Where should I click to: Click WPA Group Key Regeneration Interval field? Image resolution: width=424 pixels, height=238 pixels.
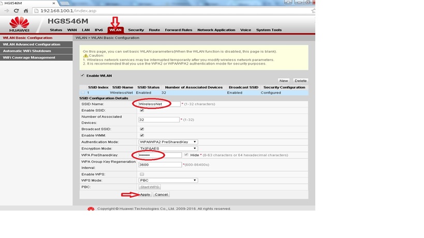160,165
